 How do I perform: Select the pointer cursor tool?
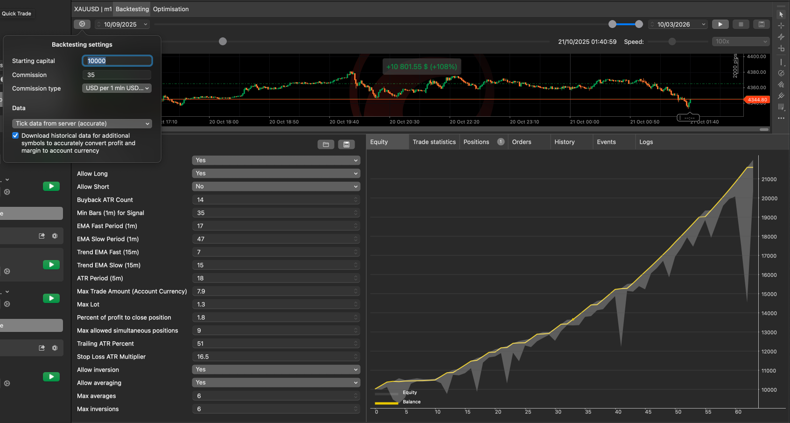point(781,14)
